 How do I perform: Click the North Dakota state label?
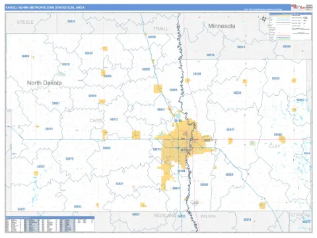pyautogui.click(x=44, y=83)
